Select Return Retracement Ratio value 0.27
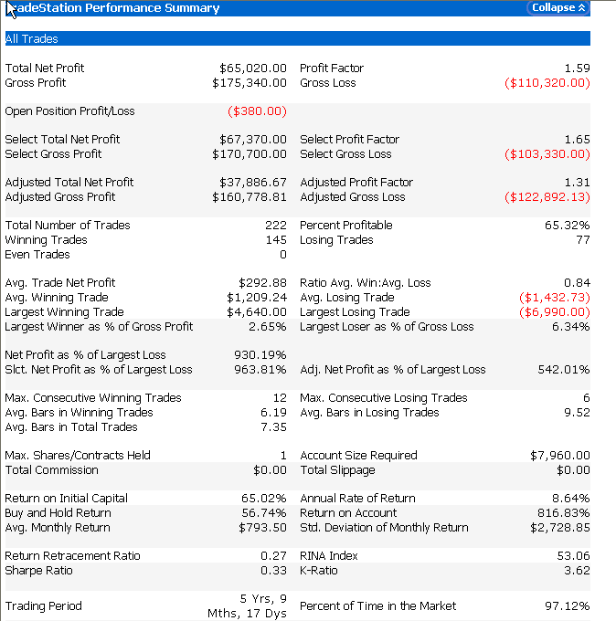 [273, 556]
